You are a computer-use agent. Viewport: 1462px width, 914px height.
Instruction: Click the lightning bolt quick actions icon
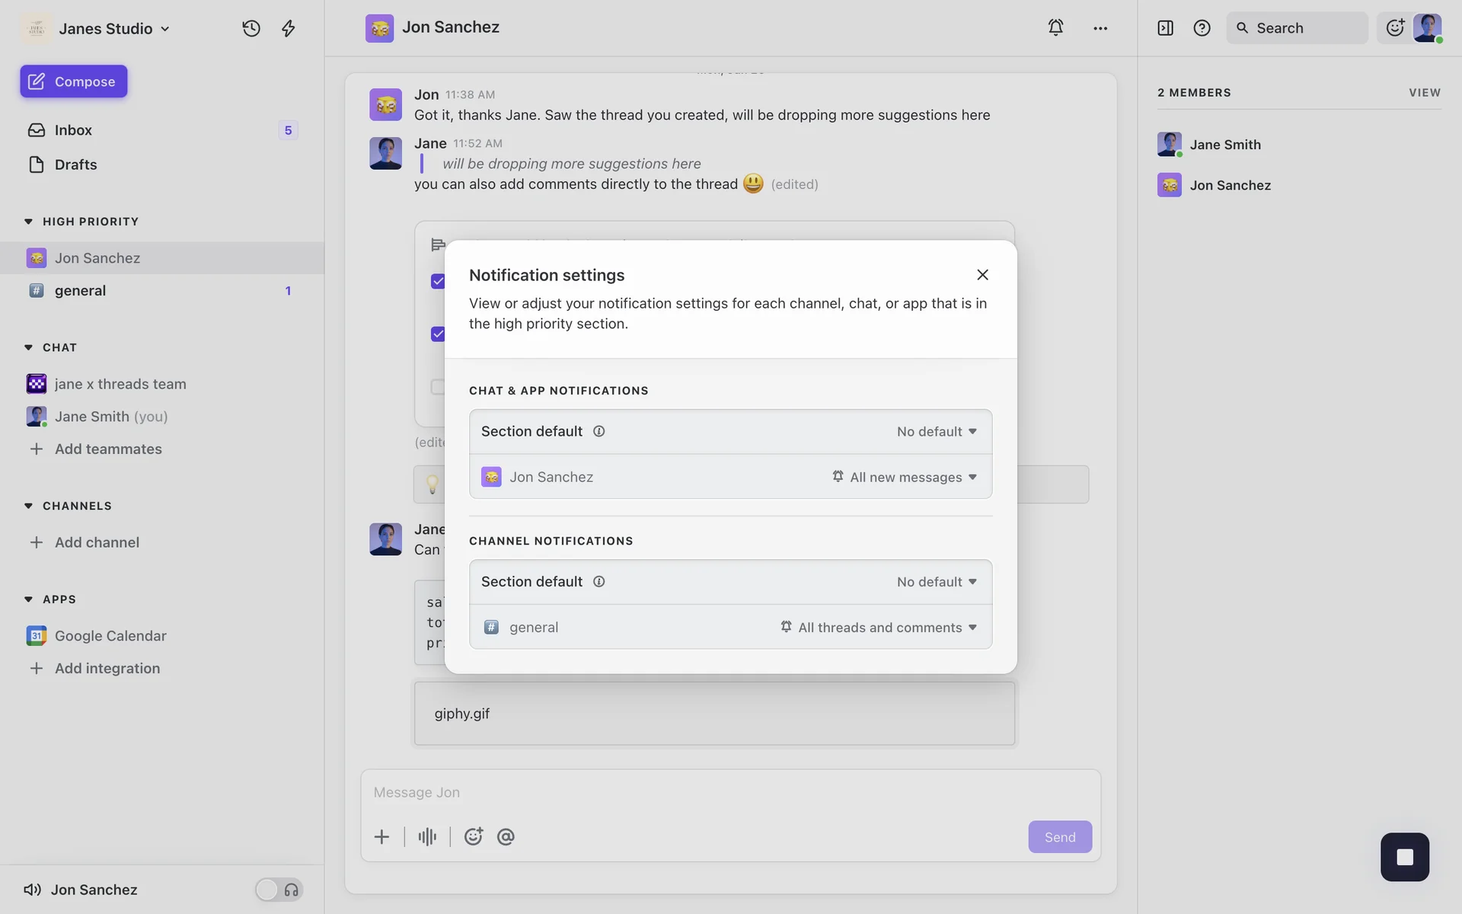coord(289,28)
